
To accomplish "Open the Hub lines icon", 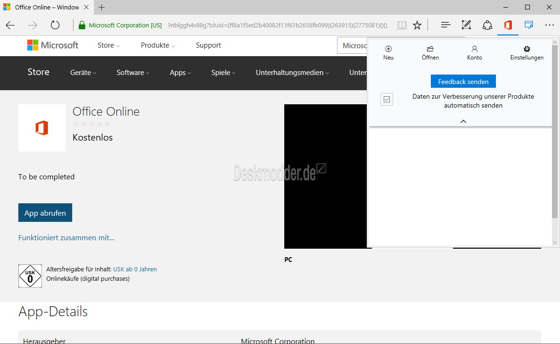I will tap(445, 25).
